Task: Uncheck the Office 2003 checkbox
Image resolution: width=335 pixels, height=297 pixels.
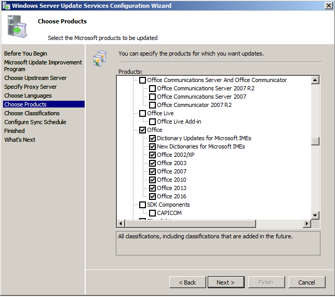Action: (152, 164)
